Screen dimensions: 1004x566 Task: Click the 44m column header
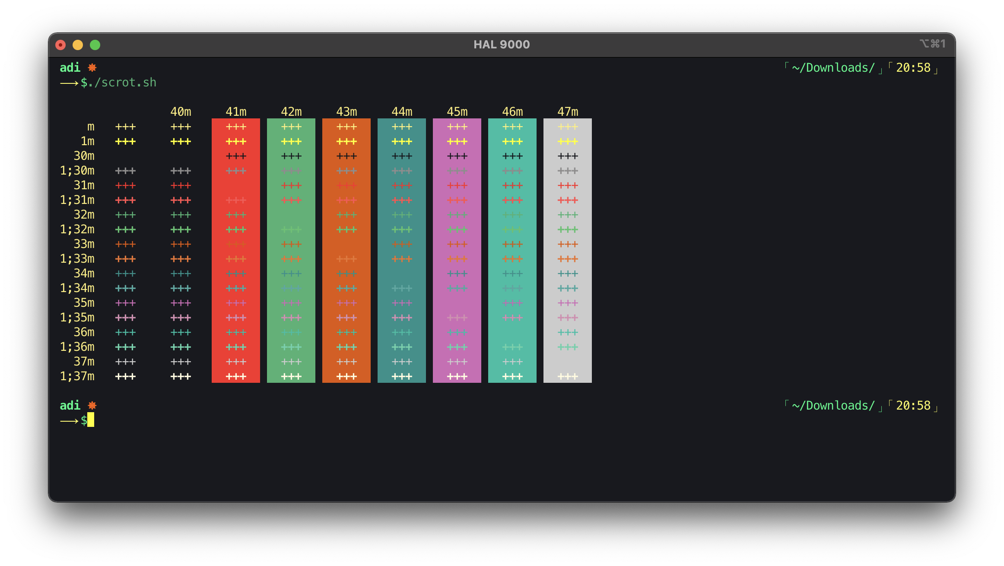[x=402, y=112]
